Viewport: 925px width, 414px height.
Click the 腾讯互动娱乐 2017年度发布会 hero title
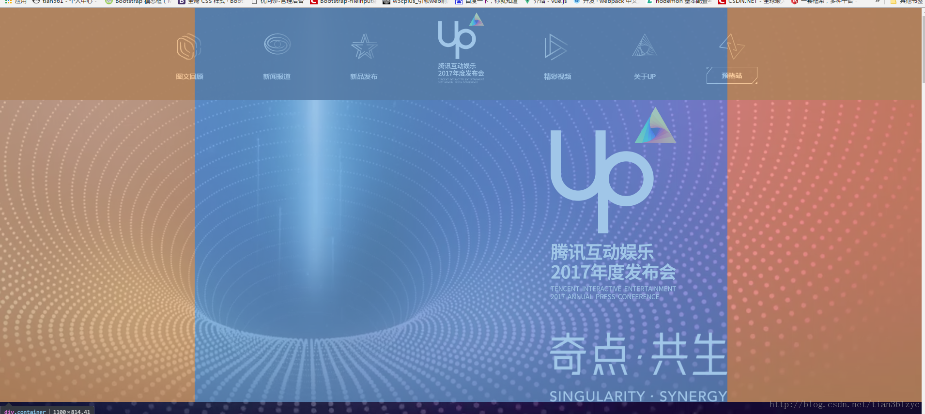[x=613, y=262]
